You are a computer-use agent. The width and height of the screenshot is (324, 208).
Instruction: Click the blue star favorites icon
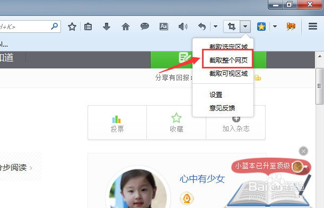(261, 27)
